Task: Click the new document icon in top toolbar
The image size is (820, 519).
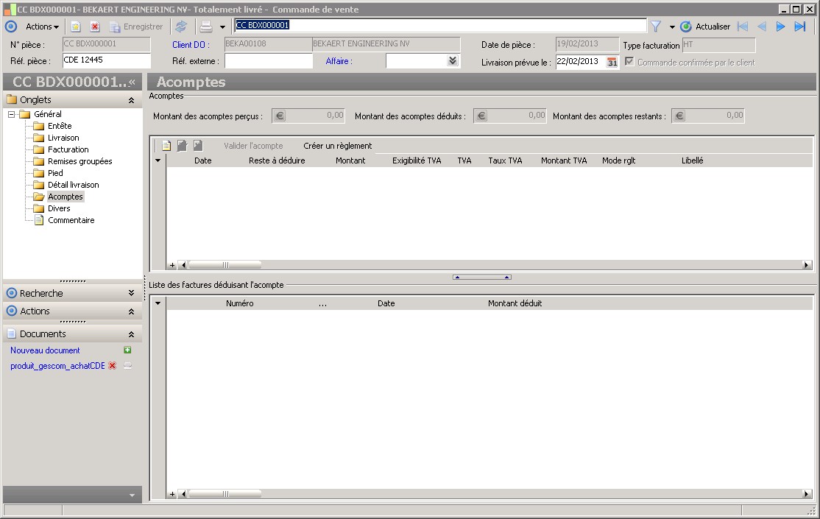Action: (75, 27)
